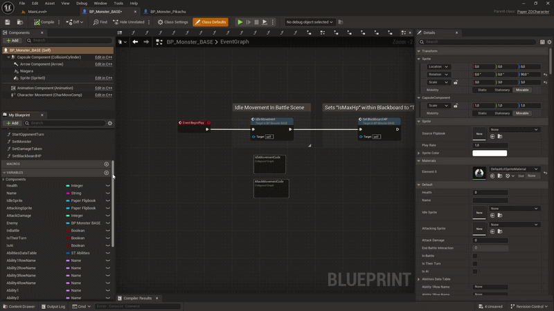Click the Save icon in toolbar
The image size is (554, 311).
[8, 22]
